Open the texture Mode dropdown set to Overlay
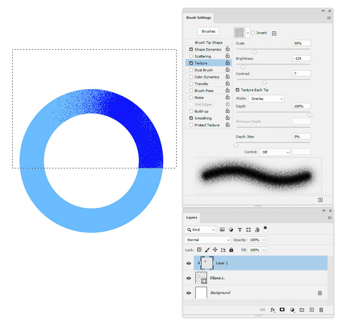 (x=266, y=98)
